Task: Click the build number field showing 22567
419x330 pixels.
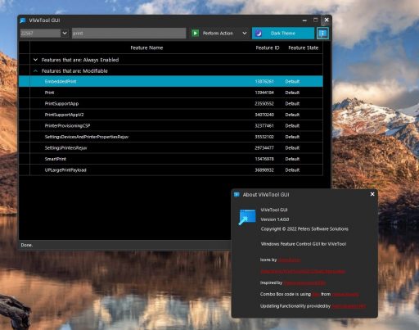Action: (x=40, y=34)
